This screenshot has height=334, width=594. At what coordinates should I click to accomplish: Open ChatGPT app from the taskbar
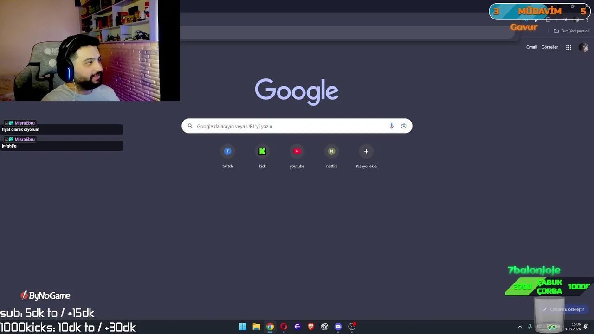[324, 327]
